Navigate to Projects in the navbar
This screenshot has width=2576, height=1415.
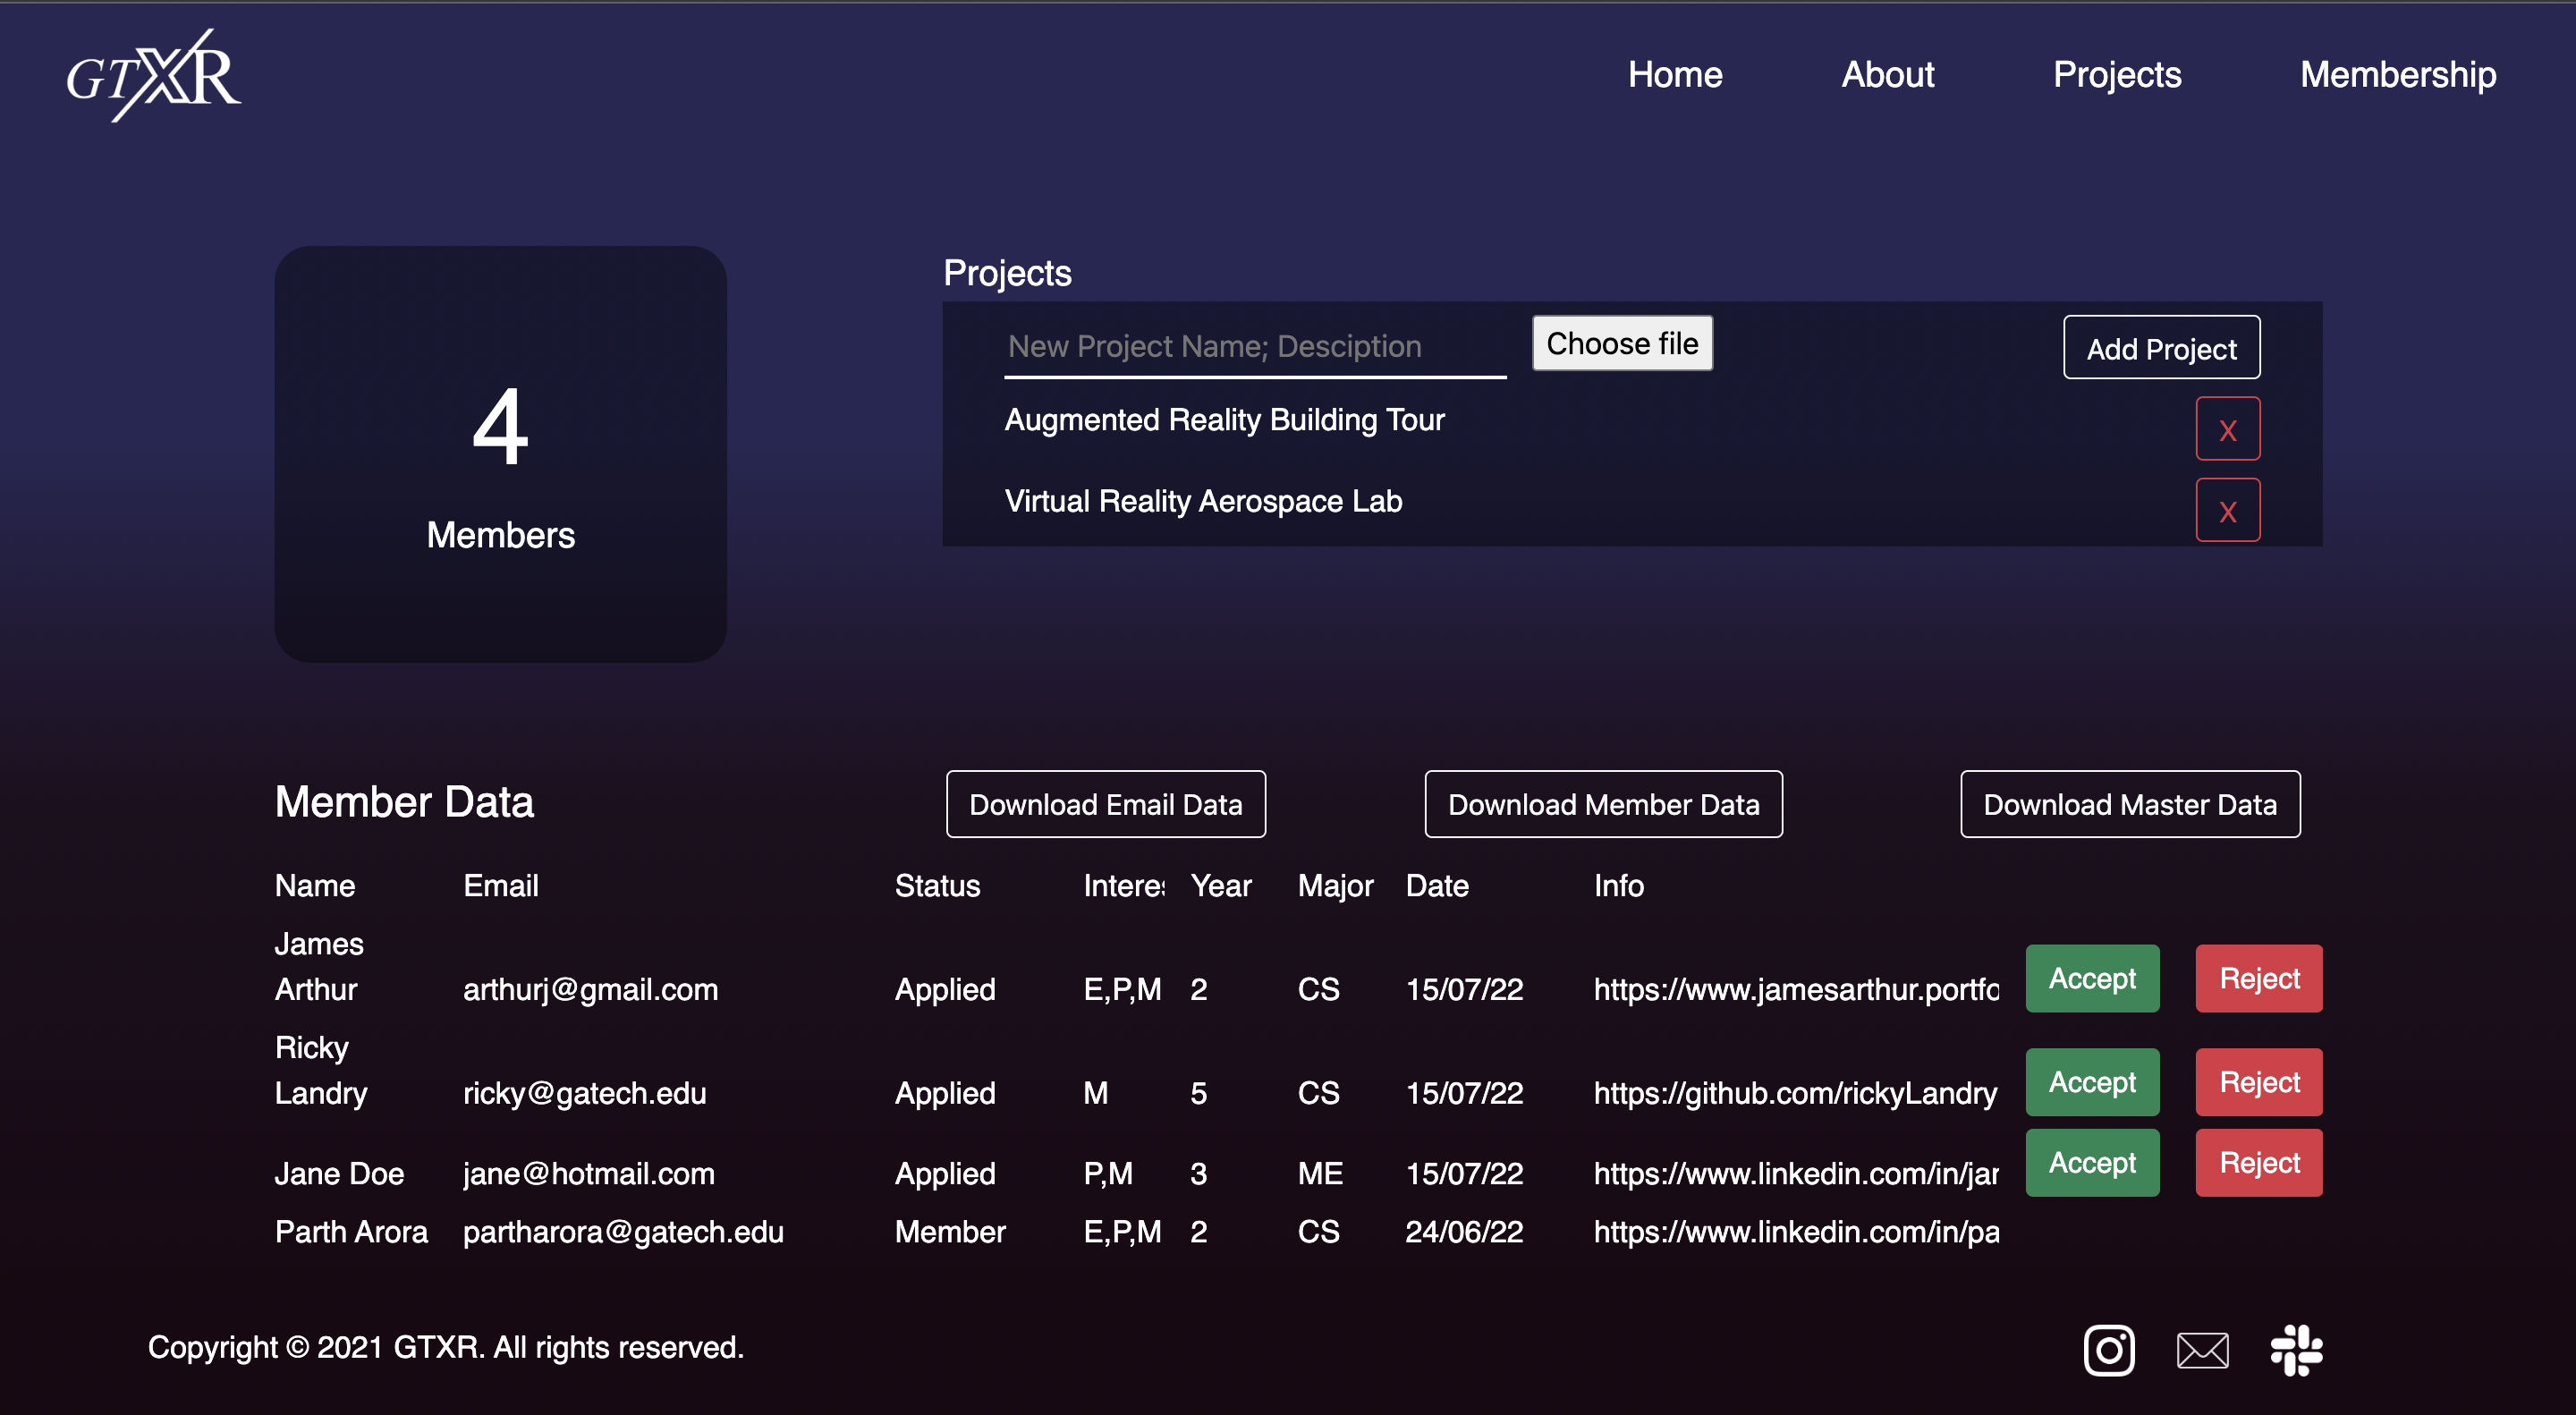pos(2116,75)
